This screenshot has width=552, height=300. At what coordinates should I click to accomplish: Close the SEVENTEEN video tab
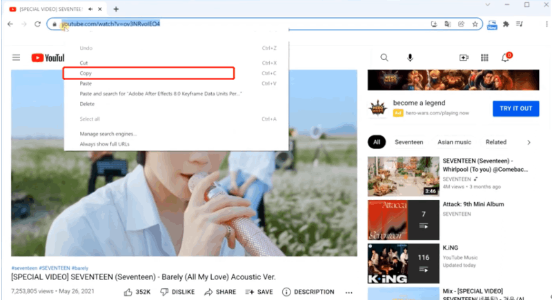point(100,9)
